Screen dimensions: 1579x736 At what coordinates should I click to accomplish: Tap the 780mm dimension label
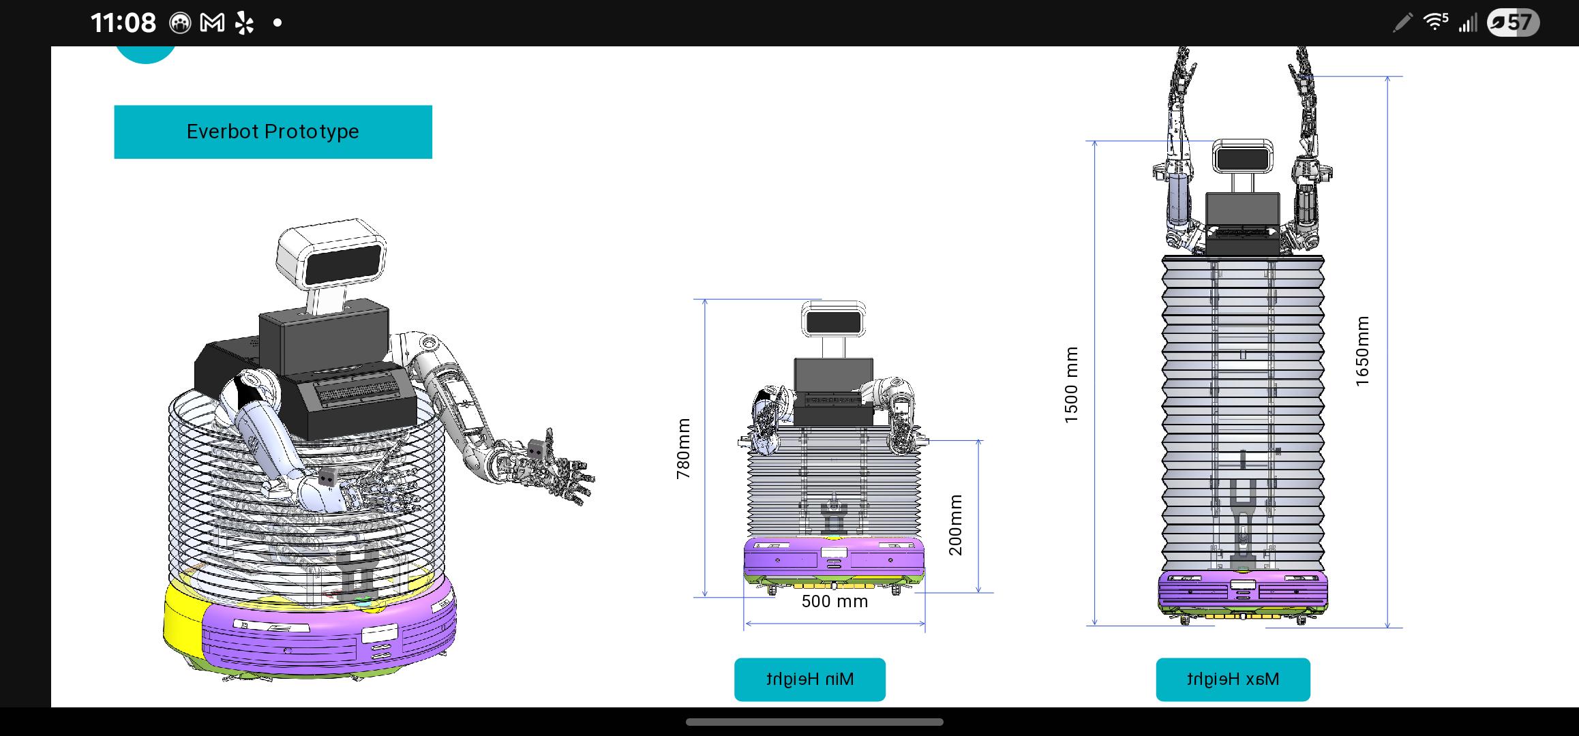tap(683, 448)
